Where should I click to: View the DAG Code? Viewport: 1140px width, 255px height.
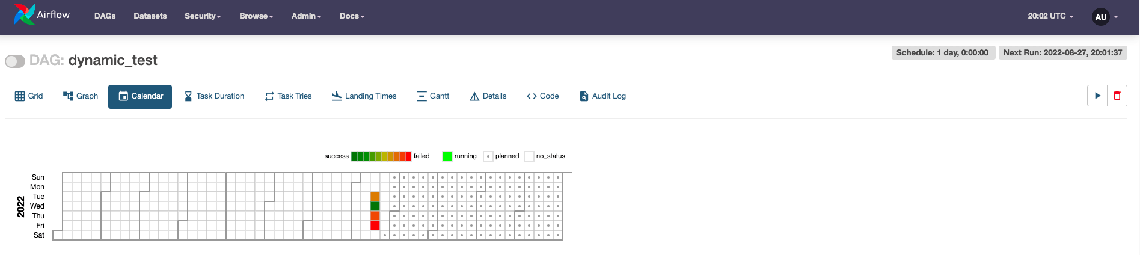coord(542,96)
